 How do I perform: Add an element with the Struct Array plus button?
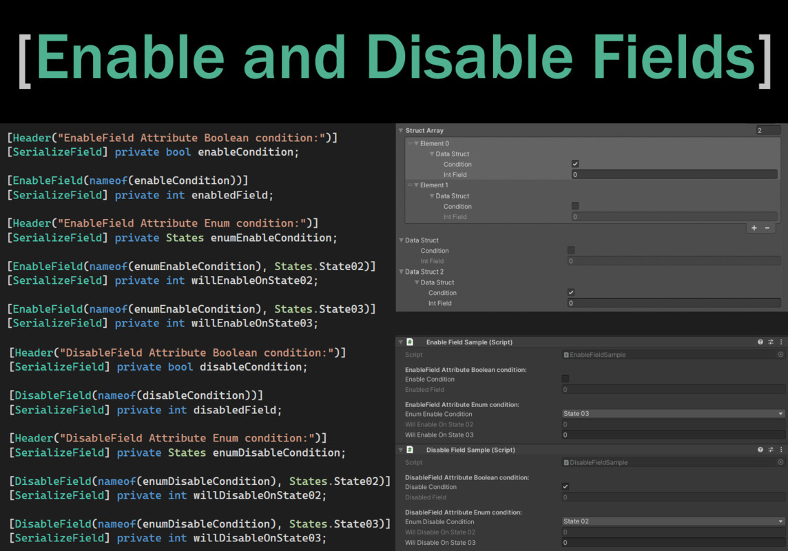(x=754, y=228)
